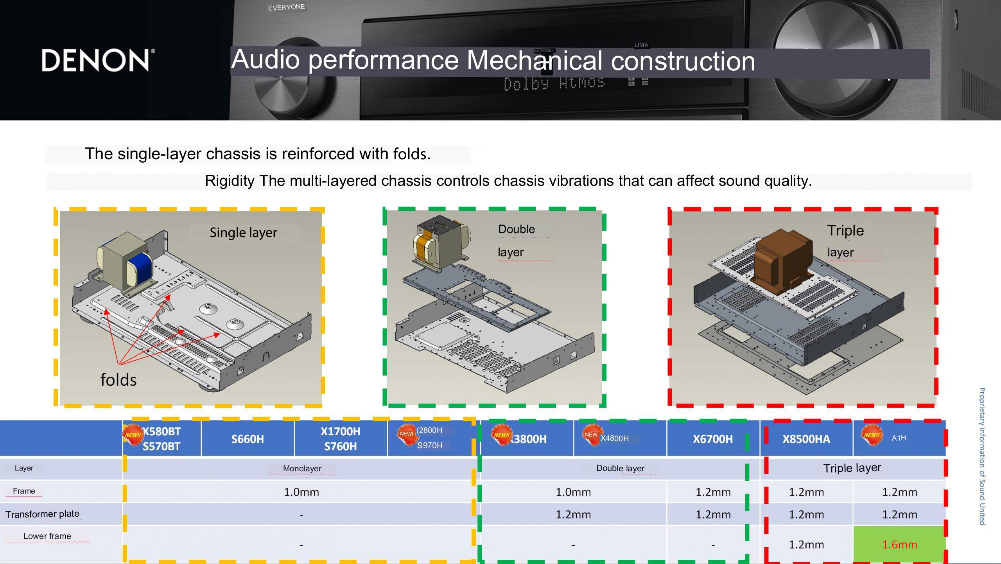Click the 'LIMA' label in the banner
The width and height of the screenshot is (1001, 564).
pos(641,45)
